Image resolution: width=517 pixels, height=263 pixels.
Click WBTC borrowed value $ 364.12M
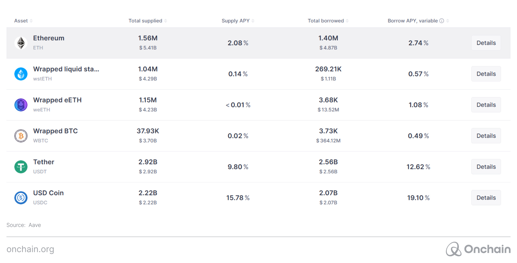(x=328, y=141)
